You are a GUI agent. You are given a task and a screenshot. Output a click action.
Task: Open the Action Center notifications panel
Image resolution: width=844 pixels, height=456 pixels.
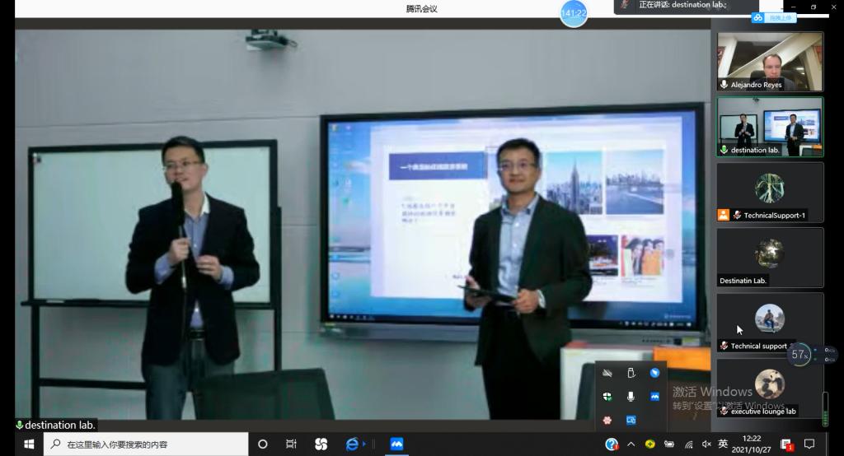809,444
